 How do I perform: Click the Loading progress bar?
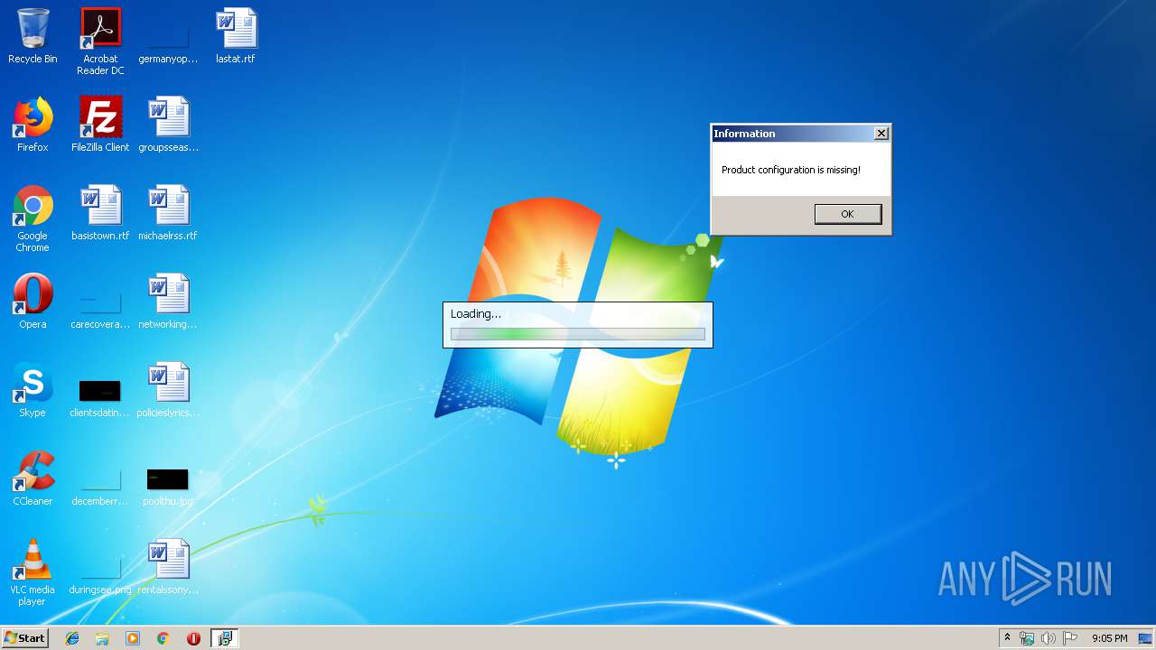578,334
